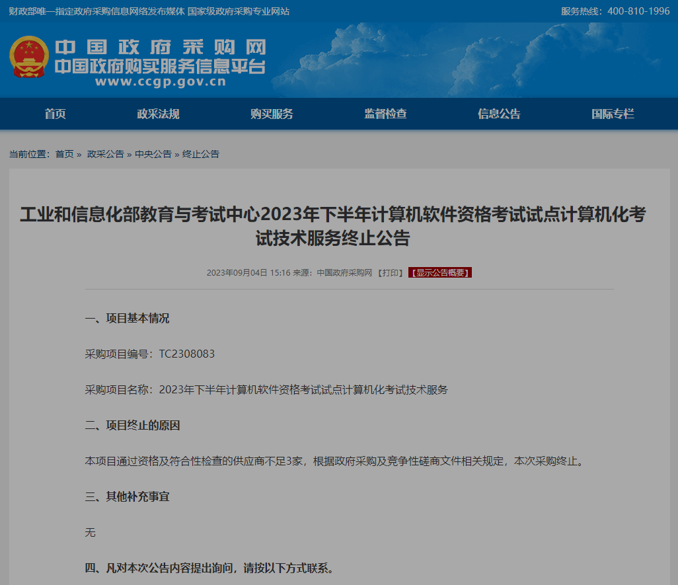Click 终止公告 breadcrumb link

[201, 154]
